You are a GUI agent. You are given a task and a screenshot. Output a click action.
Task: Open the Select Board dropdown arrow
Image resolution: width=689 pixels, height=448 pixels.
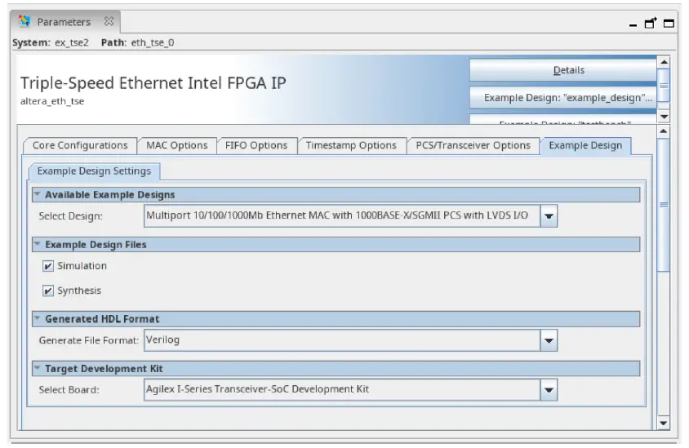point(549,390)
